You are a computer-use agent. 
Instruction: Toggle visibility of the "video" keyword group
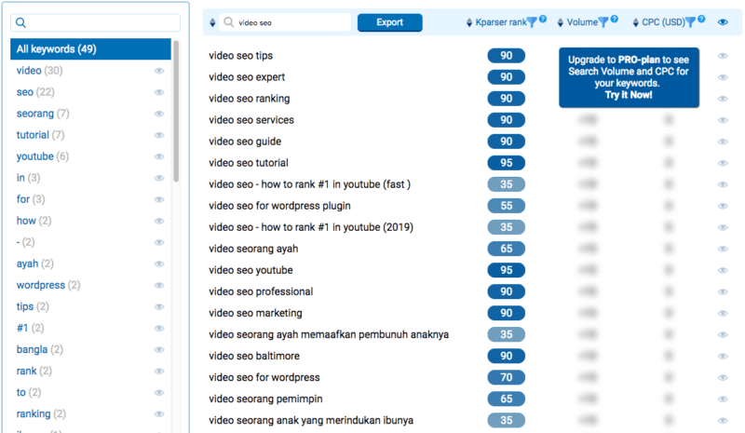point(159,71)
